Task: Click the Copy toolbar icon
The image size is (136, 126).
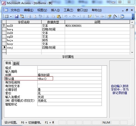Action: (53, 16)
